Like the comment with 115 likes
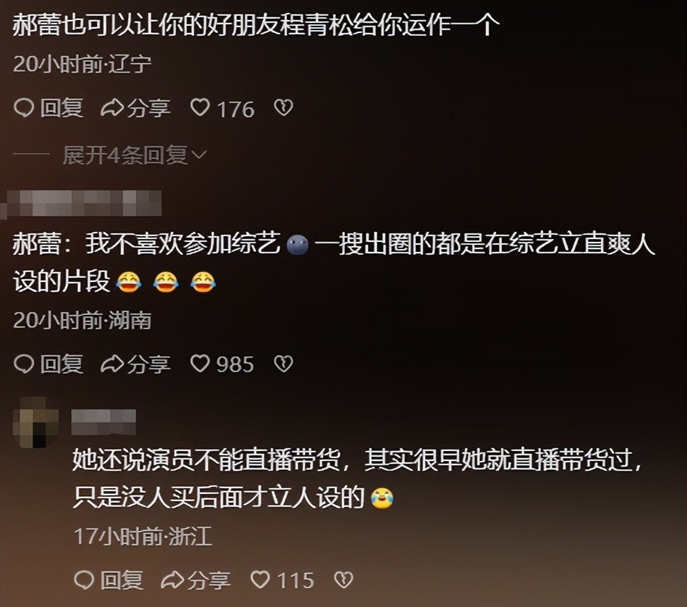Screen dimensions: 687x607 coord(260,580)
